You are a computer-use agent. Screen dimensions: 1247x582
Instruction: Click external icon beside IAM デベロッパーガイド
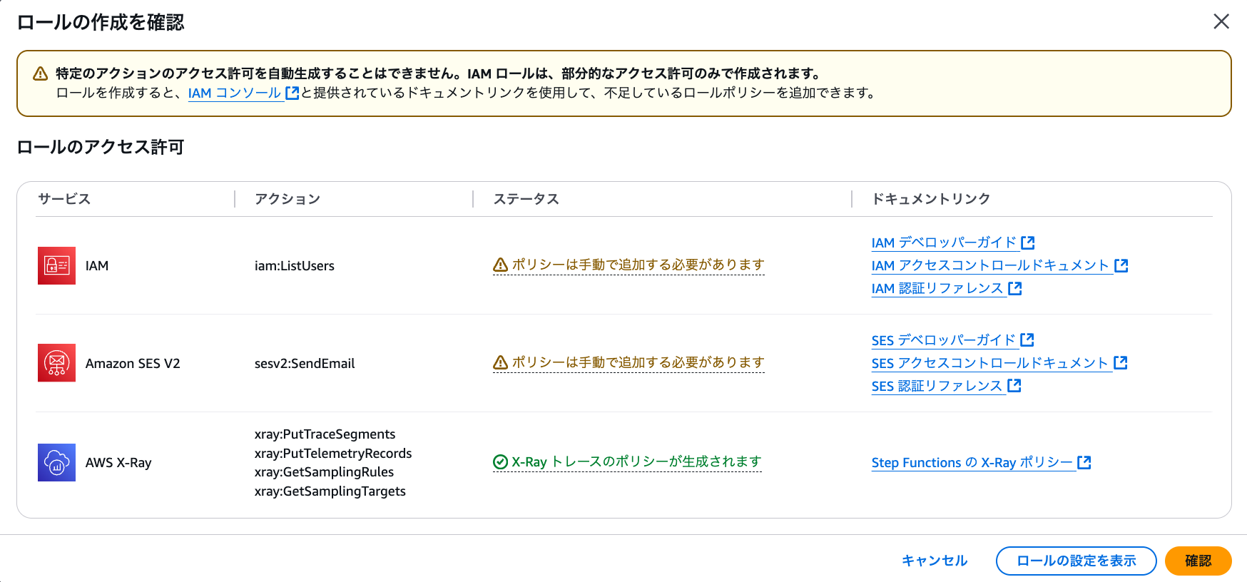(x=1028, y=242)
